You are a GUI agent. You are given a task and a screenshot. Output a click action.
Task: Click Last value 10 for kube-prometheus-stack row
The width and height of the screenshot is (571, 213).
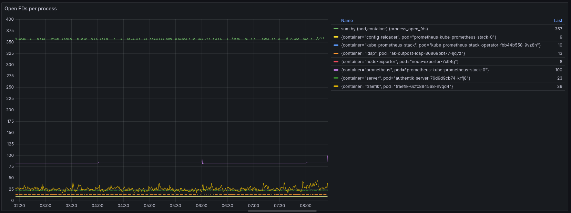click(x=560, y=45)
